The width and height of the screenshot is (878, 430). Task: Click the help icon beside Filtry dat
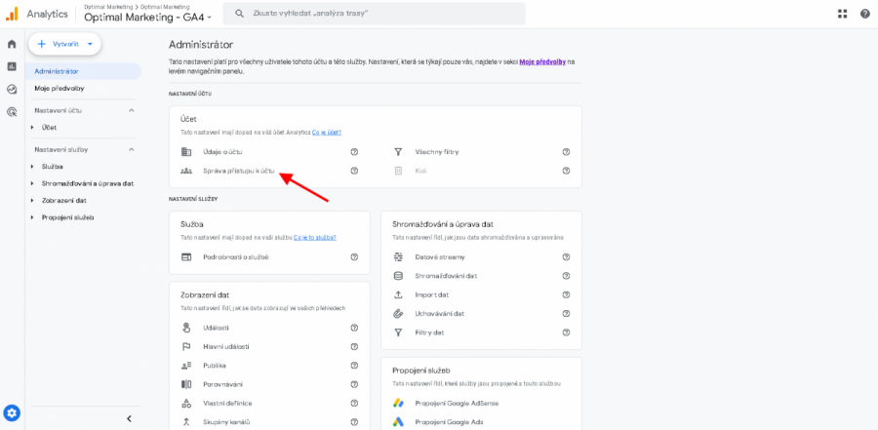point(566,332)
